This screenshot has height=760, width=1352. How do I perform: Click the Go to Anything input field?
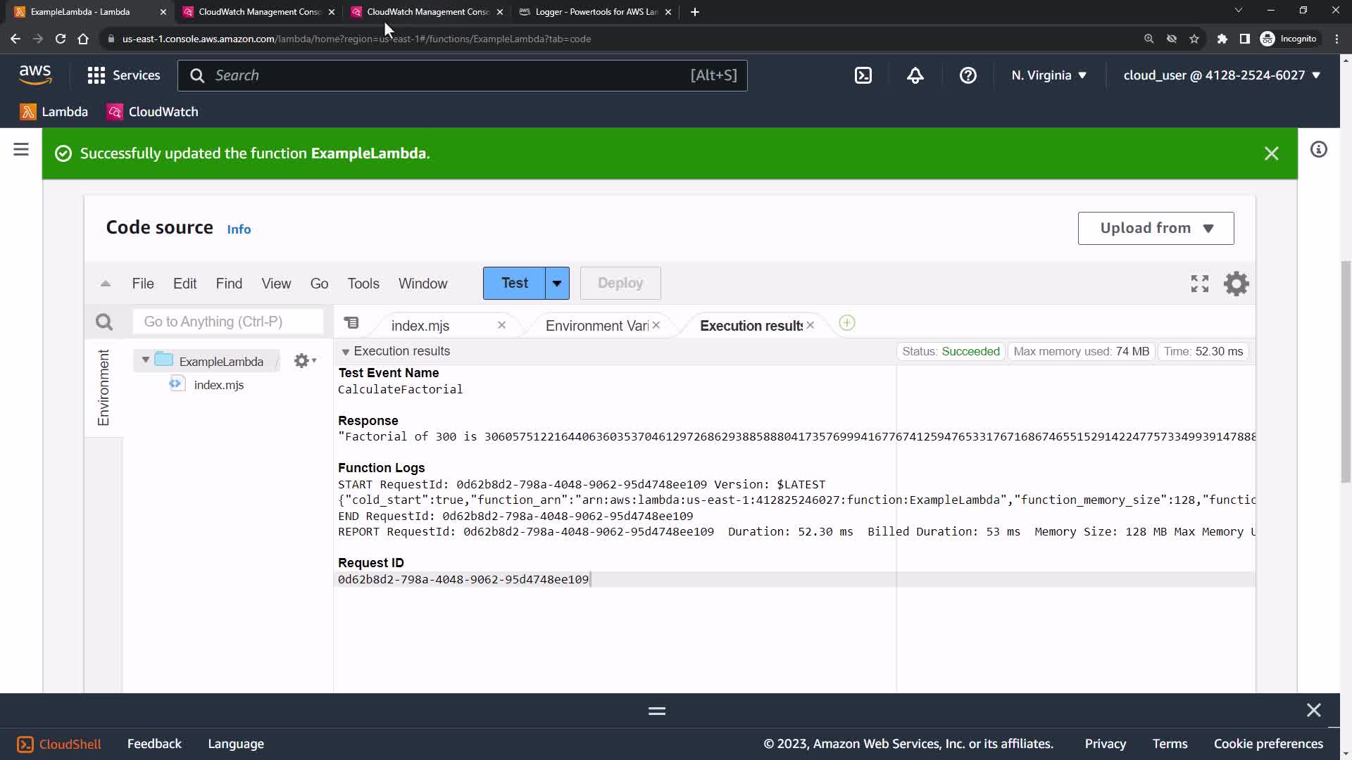click(x=227, y=322)
